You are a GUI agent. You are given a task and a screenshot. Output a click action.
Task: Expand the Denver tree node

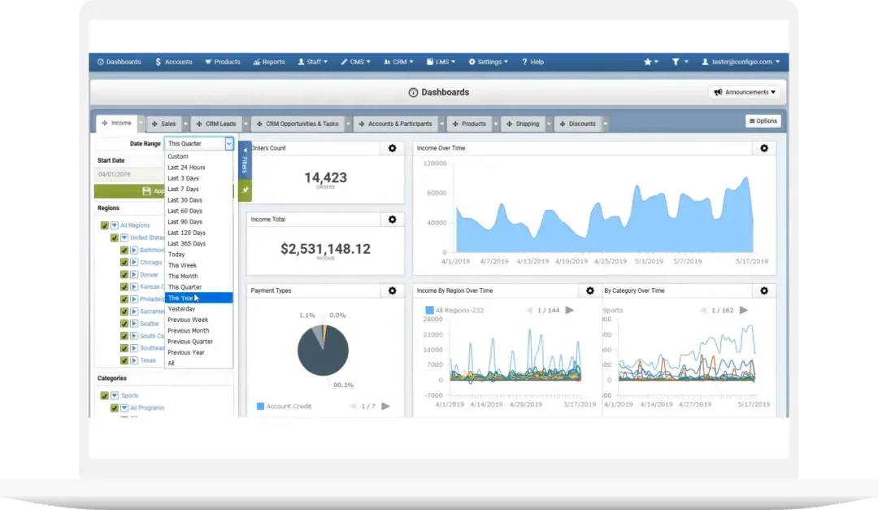click(x=134, y=275)
